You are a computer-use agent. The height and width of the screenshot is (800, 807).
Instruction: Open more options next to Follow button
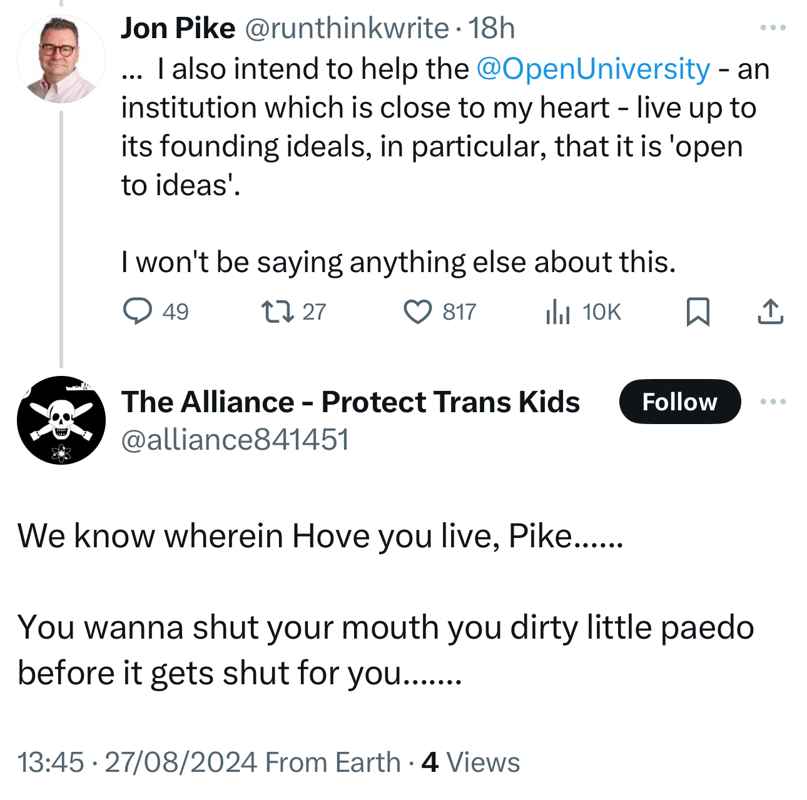(x=773, y=402)
